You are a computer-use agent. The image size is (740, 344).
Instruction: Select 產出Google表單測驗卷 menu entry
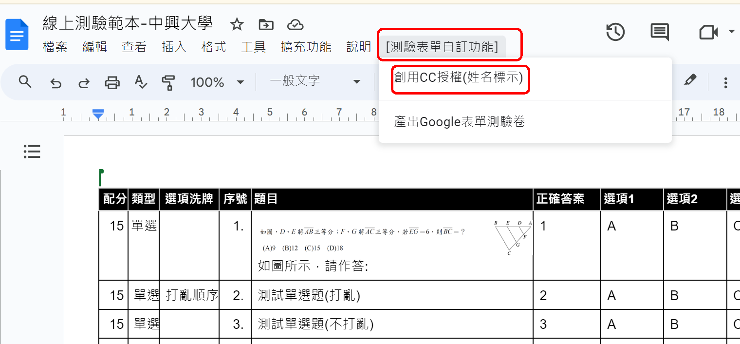[459, 122]
